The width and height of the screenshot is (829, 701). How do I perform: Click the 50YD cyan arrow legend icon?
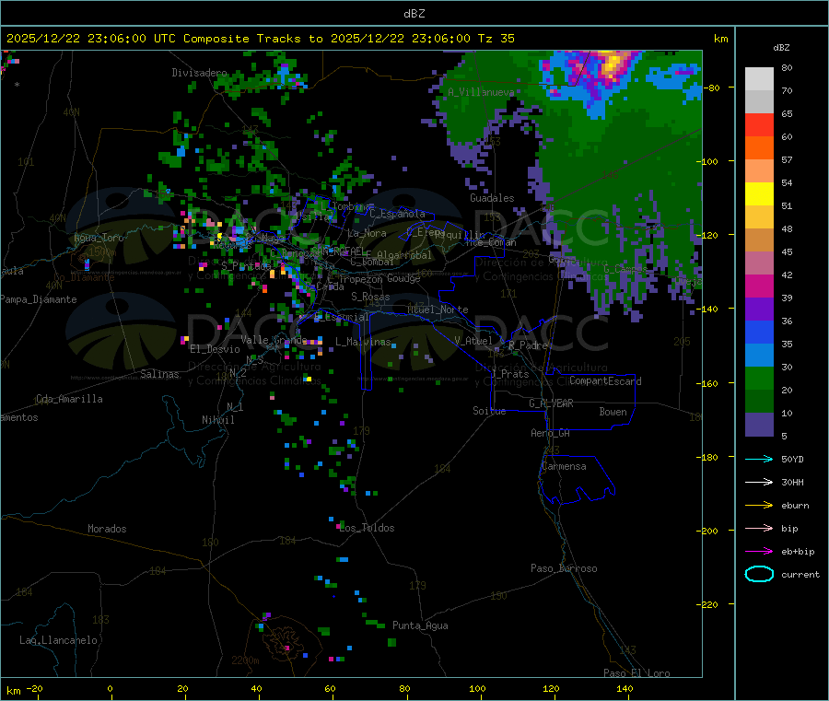click(x=759, y=459)
